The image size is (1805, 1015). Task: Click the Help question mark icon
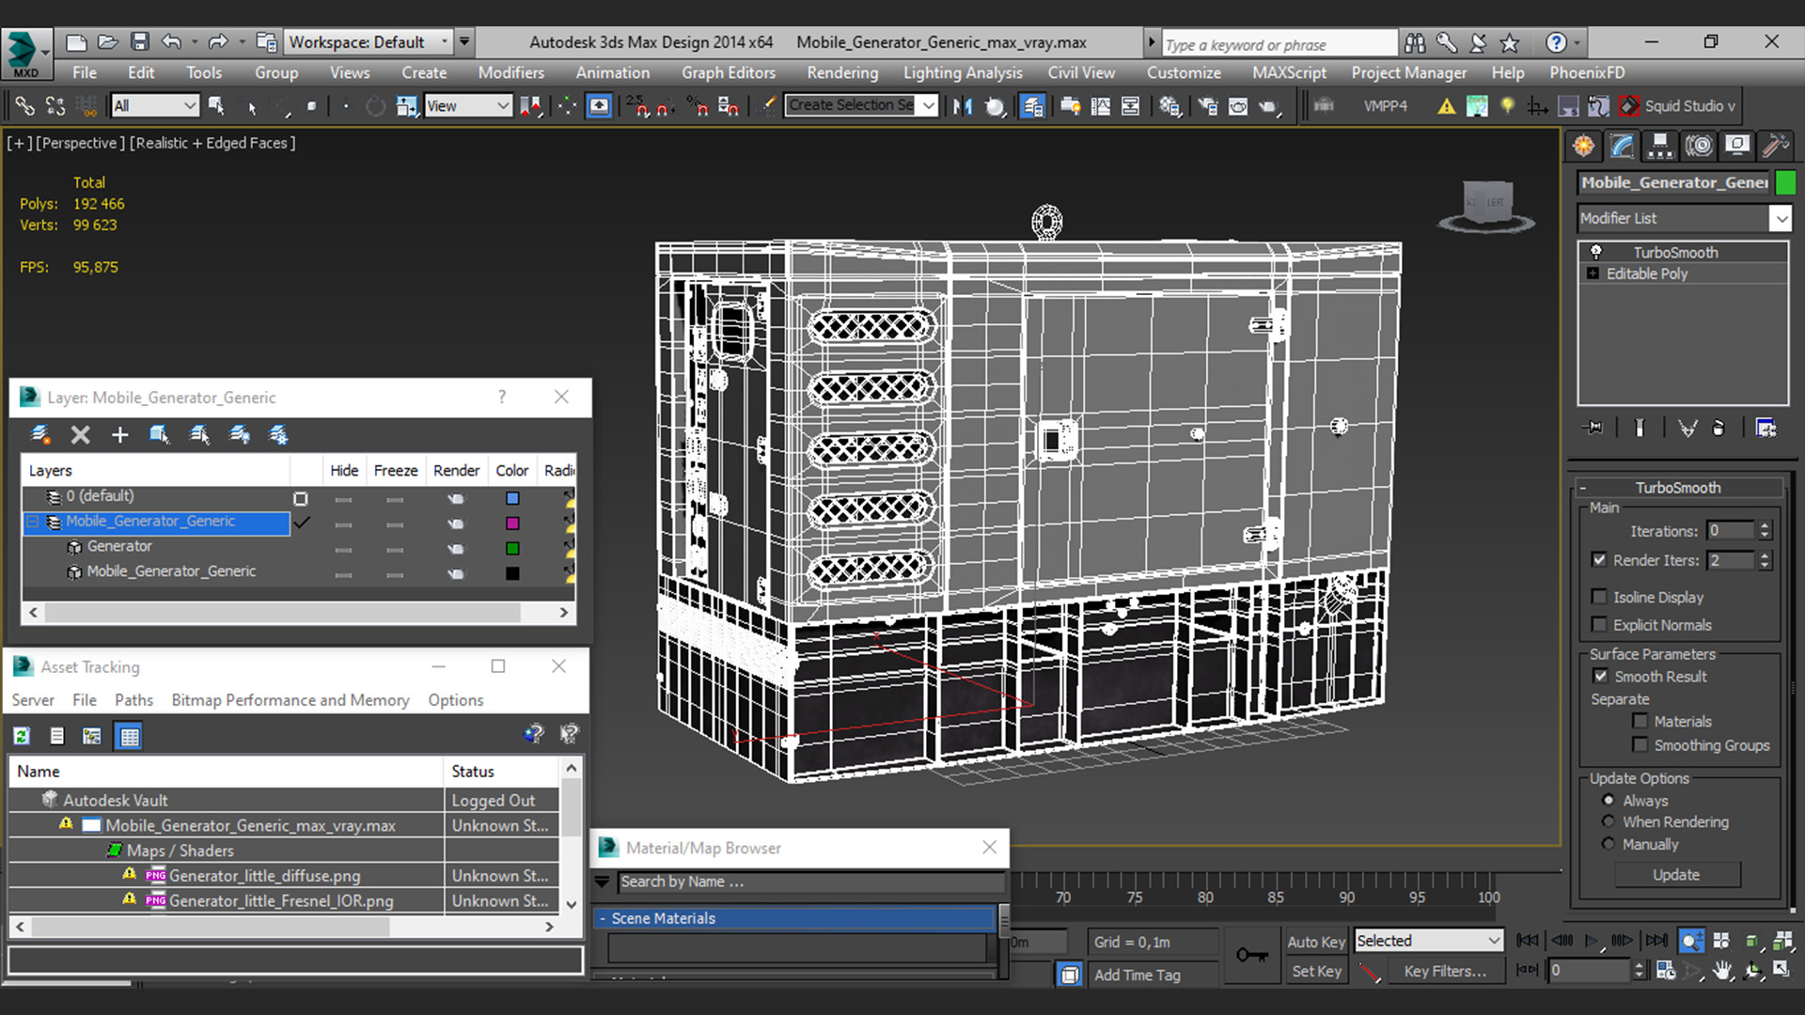[1556, 42]
